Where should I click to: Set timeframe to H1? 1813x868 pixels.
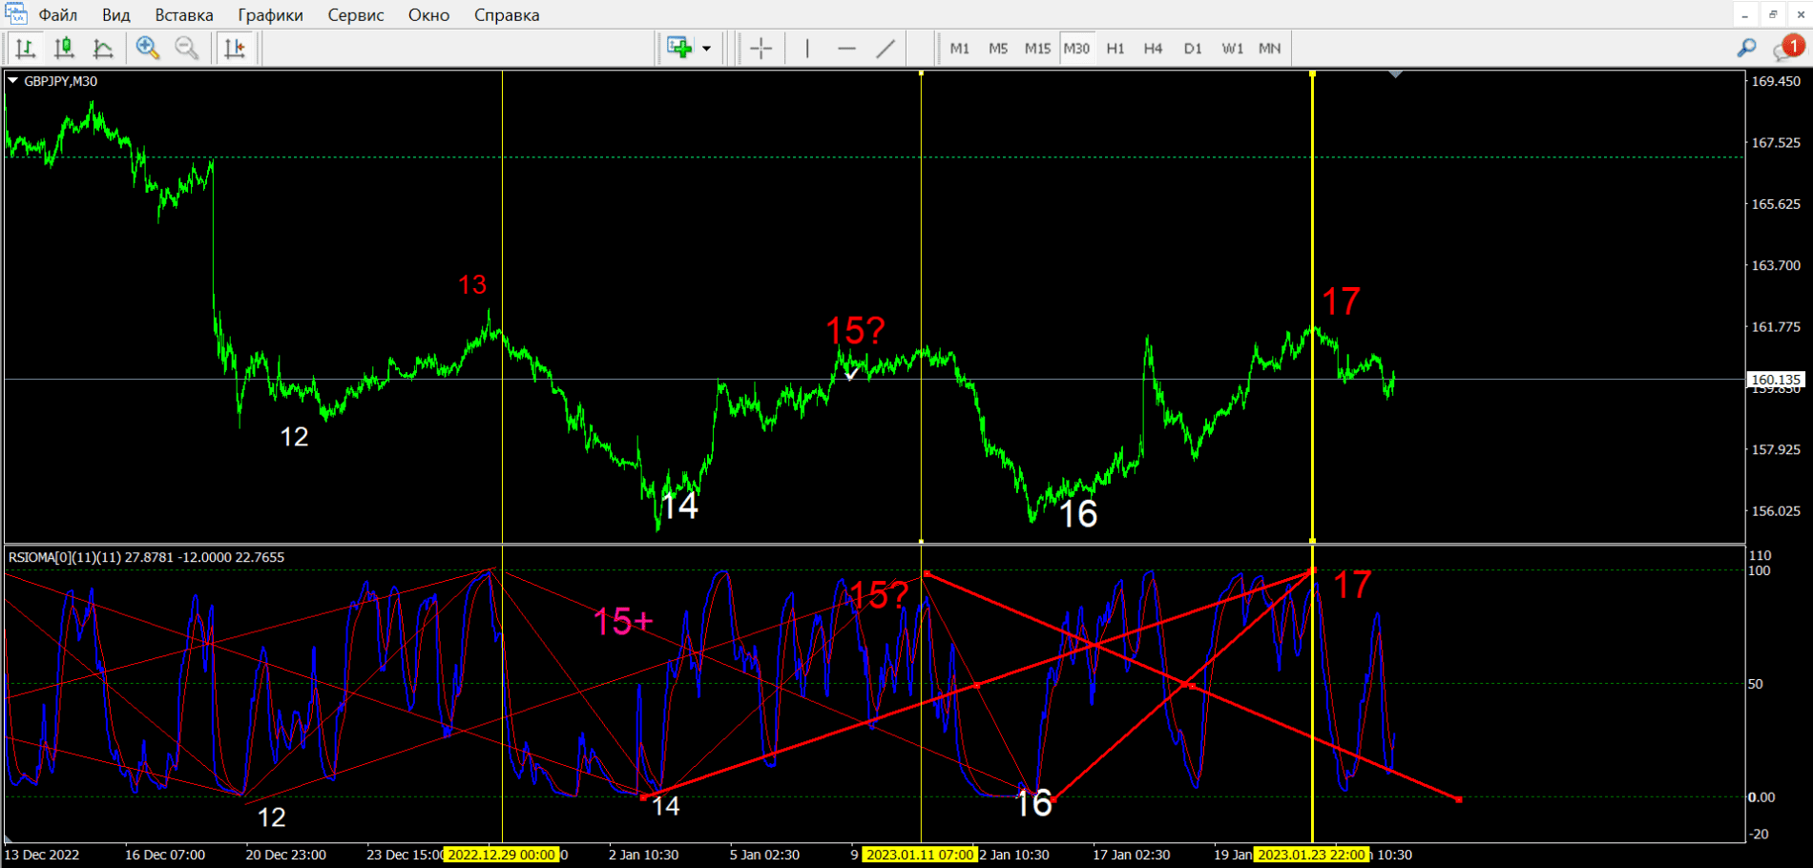coord(1115,48)
